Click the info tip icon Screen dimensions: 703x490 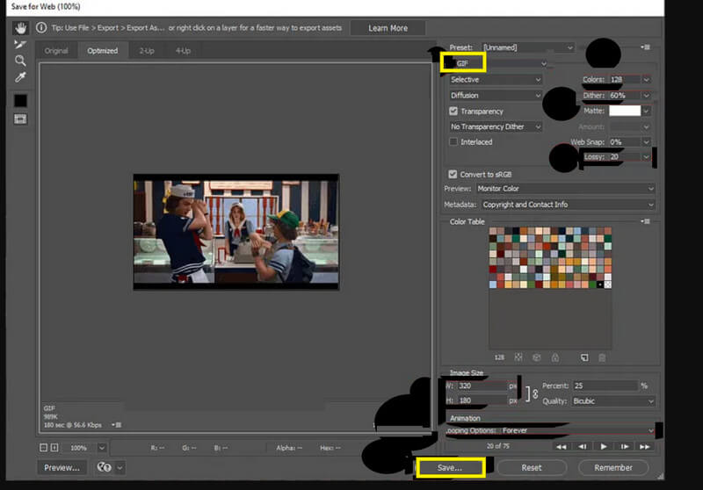(x=41, y=28)
